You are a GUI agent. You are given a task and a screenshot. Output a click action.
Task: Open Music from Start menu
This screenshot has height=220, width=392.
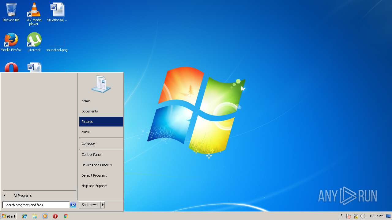(x=101, y=132)
